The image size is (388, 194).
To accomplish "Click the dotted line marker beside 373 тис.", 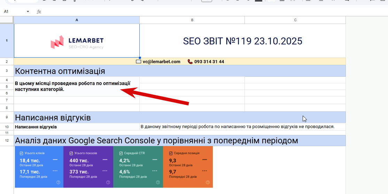I will click(105, 171).
